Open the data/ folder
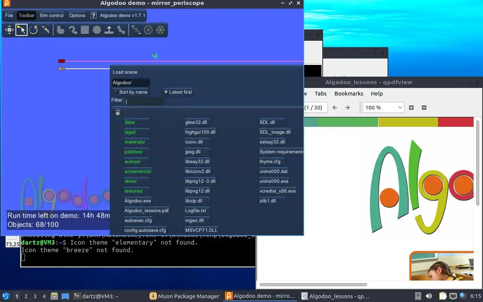Image resolution: width=483 pixels, height=302 pixels. [x=136, y=122]
